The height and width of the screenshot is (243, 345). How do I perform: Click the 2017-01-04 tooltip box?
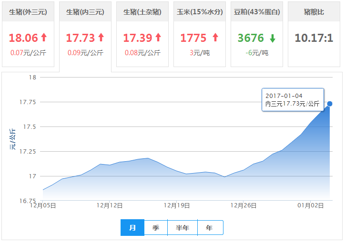click(293, 100)
